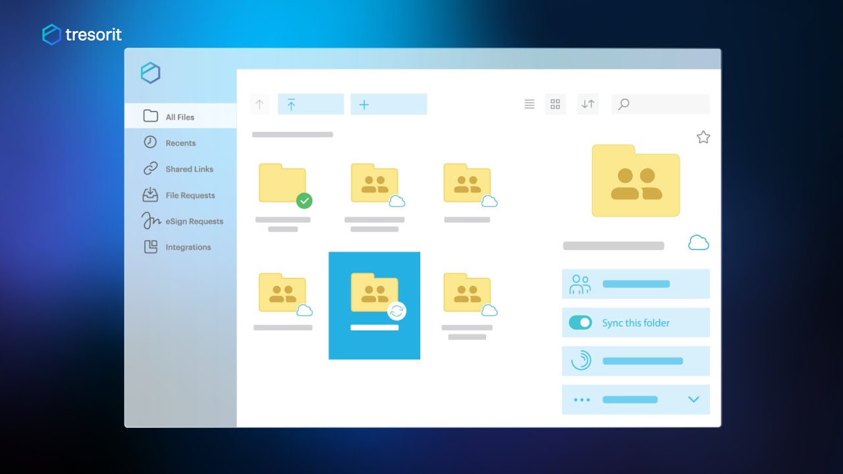Open the sort order menu
Image resolution: width=843 pixels, height=474 pixels.
587,104
